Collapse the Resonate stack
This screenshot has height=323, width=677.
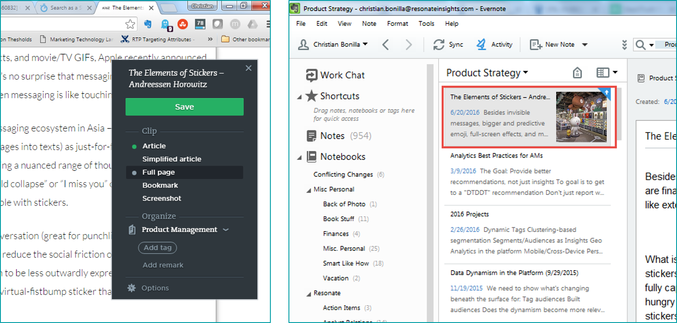coord(309,294)
